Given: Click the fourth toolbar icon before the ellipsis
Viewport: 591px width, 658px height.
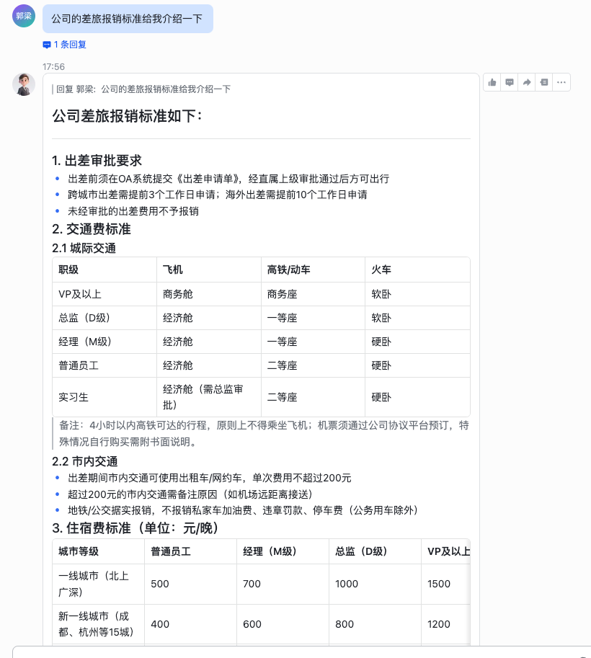Looking at the screenshot, I should [x=544, y=82].
